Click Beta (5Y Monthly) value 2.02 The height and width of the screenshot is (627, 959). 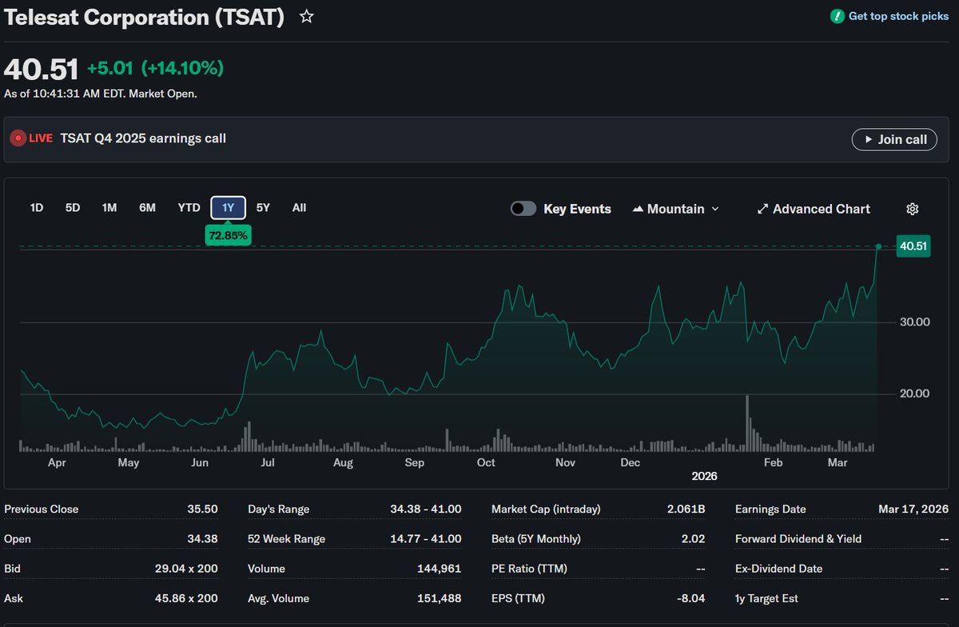[694, 539]
